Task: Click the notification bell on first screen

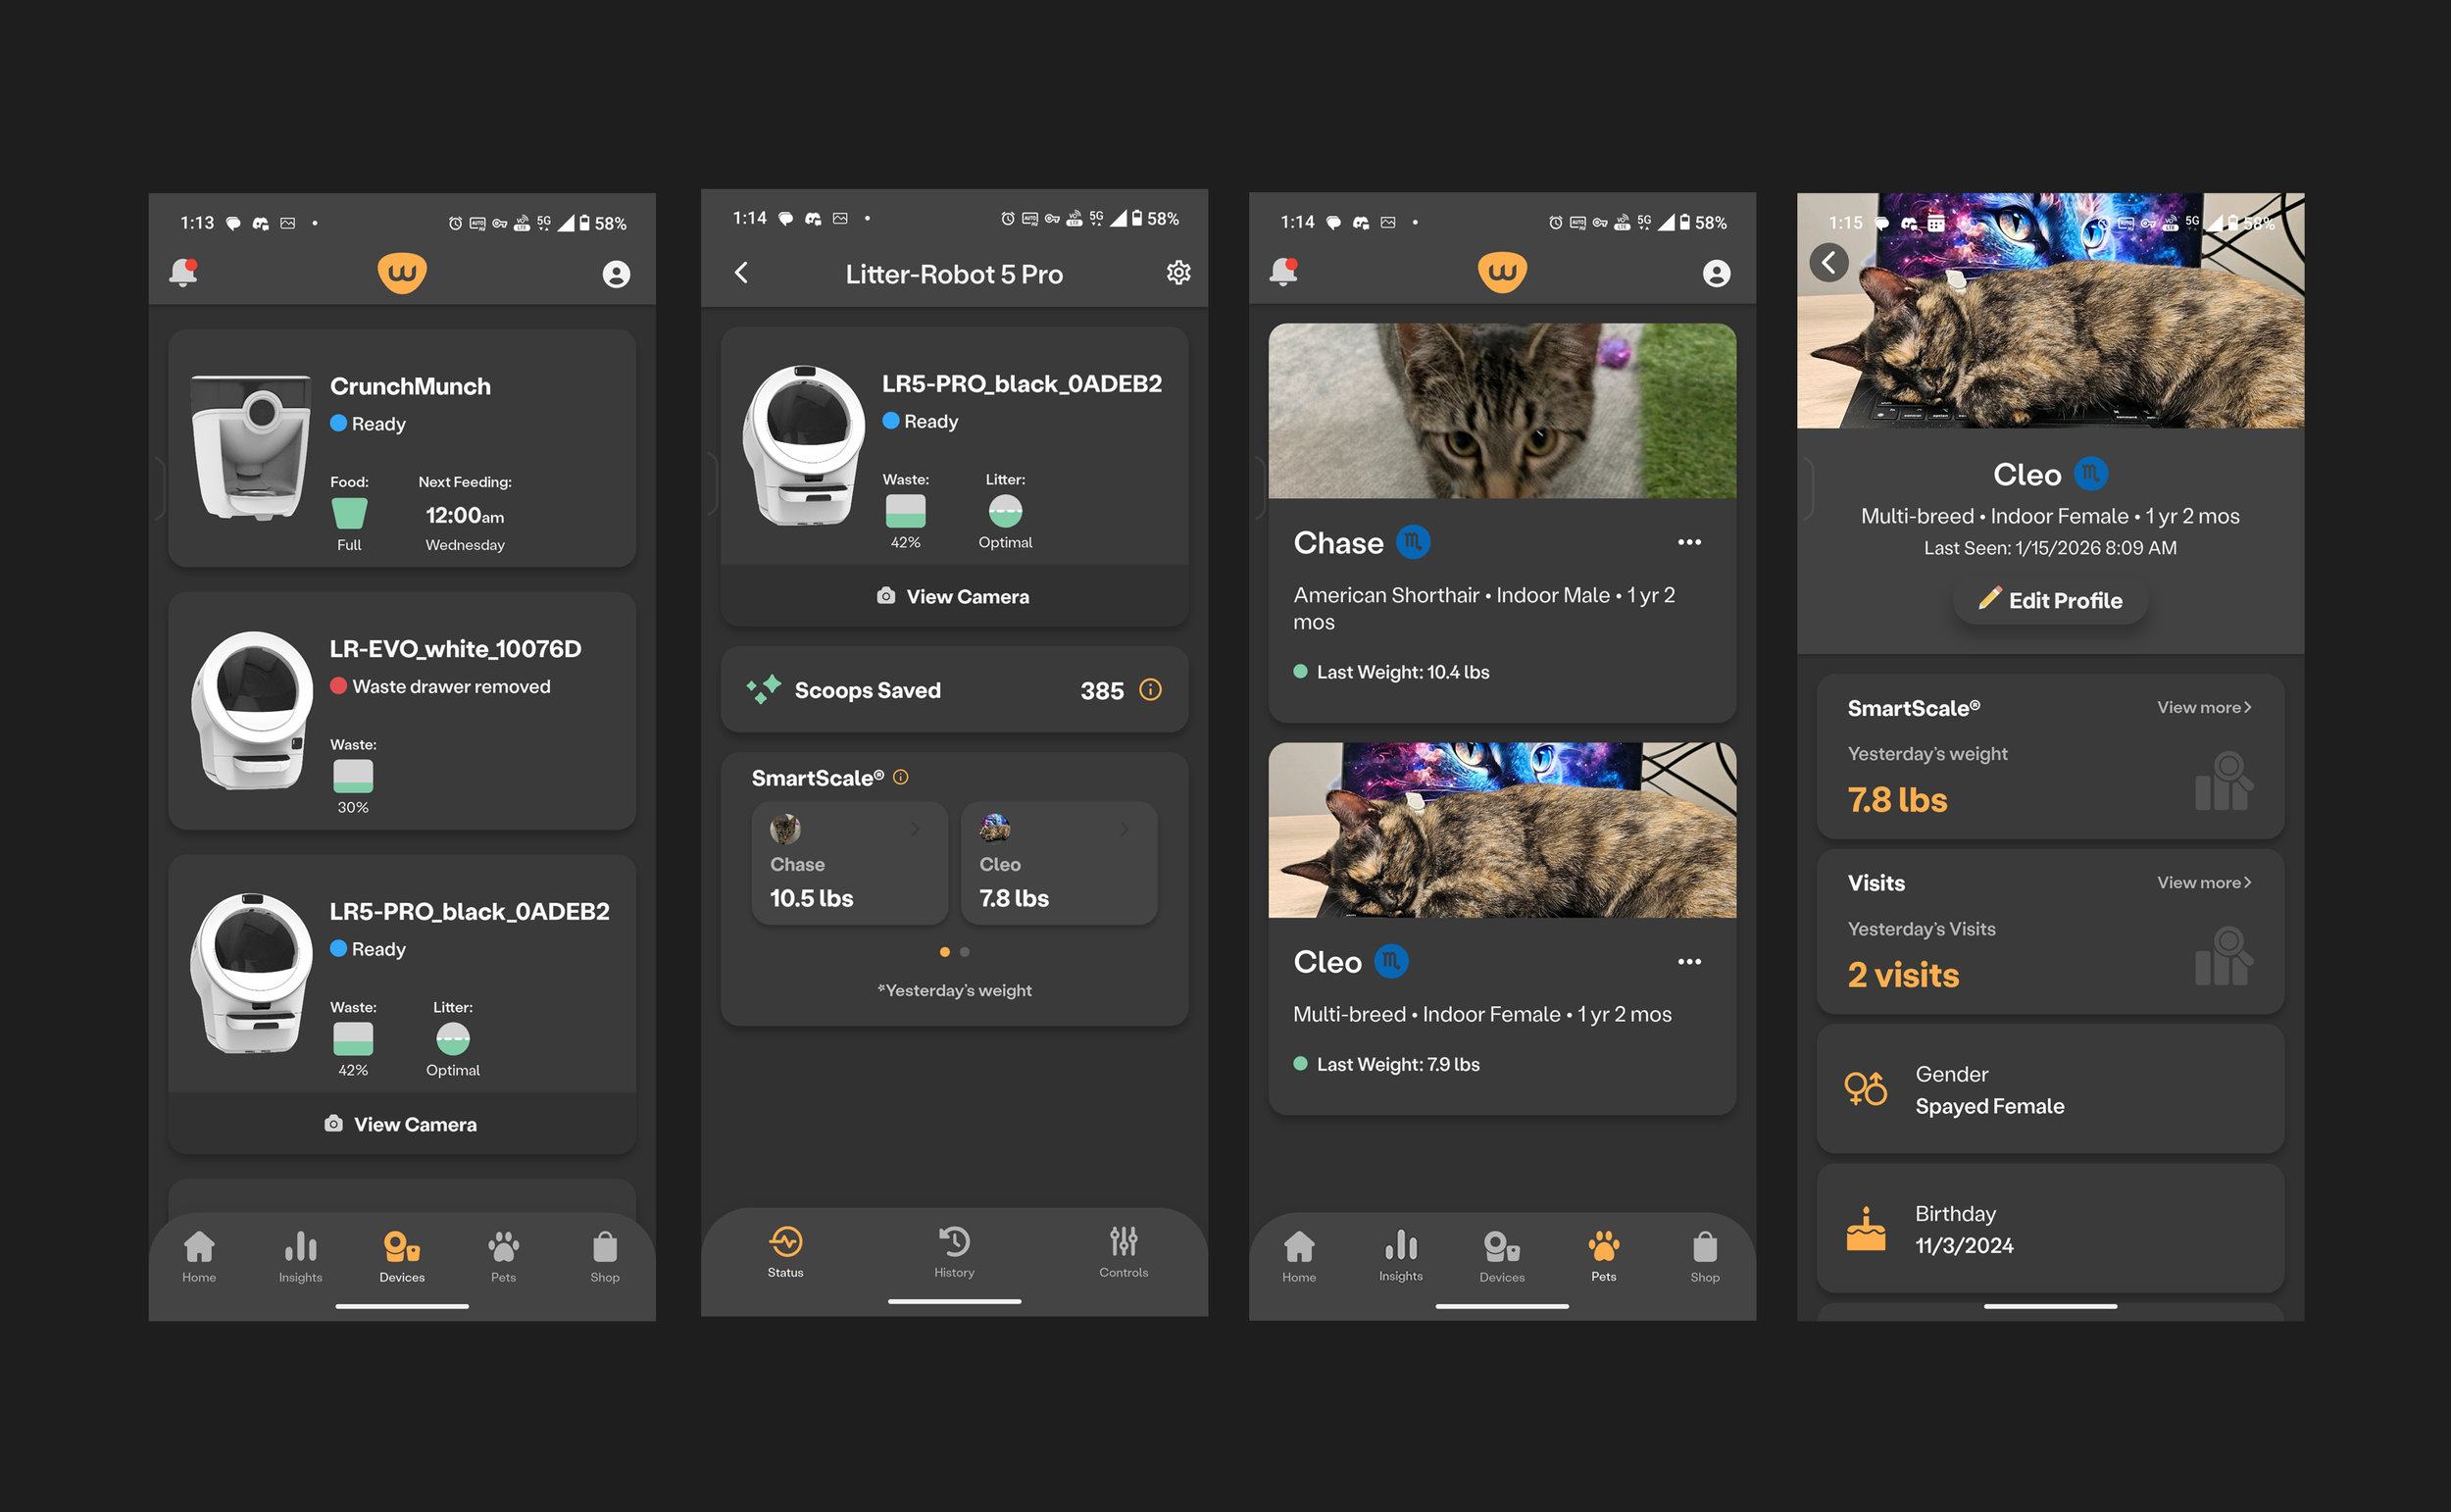Action: 184,272
